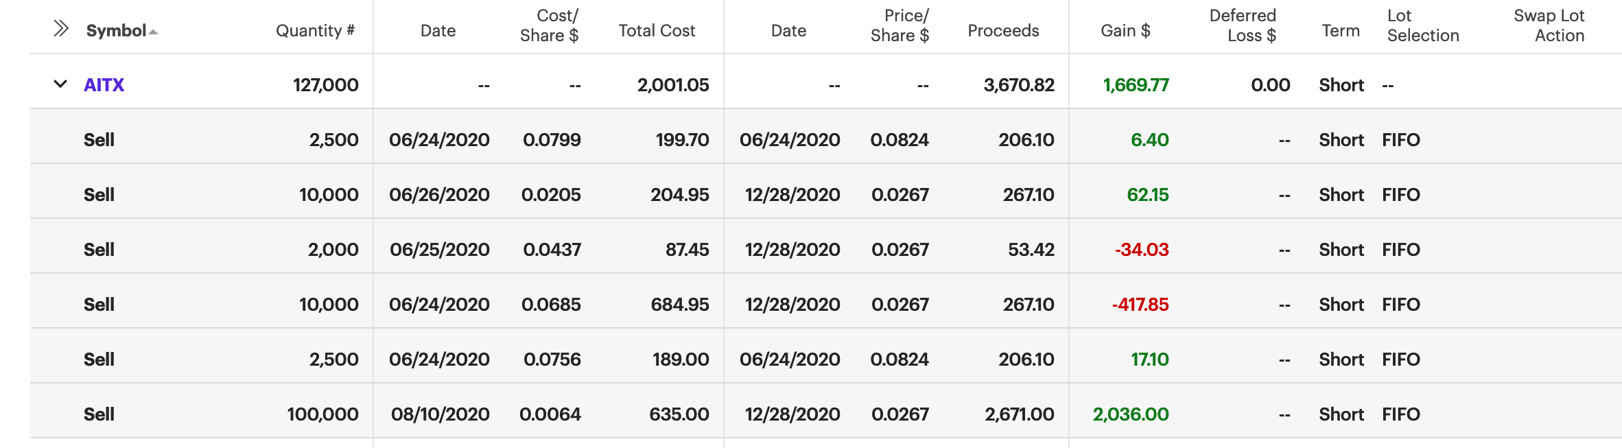Expand all columns with double-chevron icon

(61, 29)
